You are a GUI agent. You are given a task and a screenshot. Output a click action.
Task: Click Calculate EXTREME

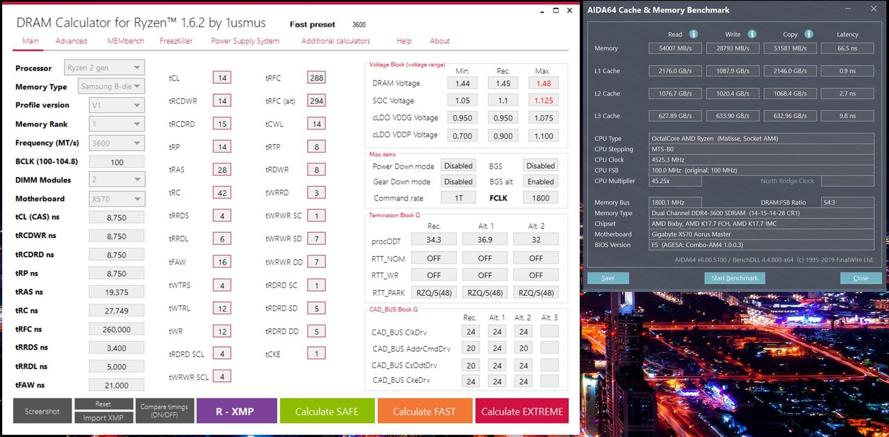[522, 411]
